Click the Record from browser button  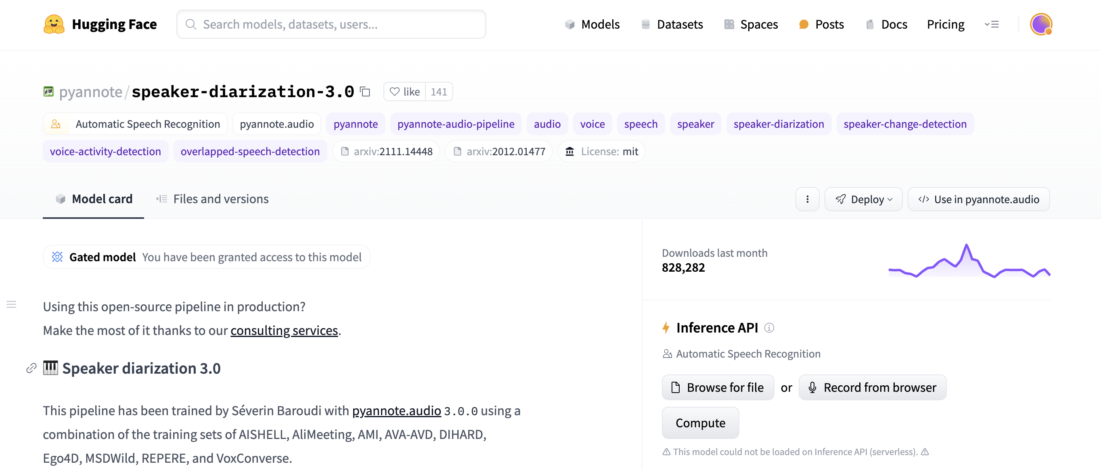click(872, 387)
